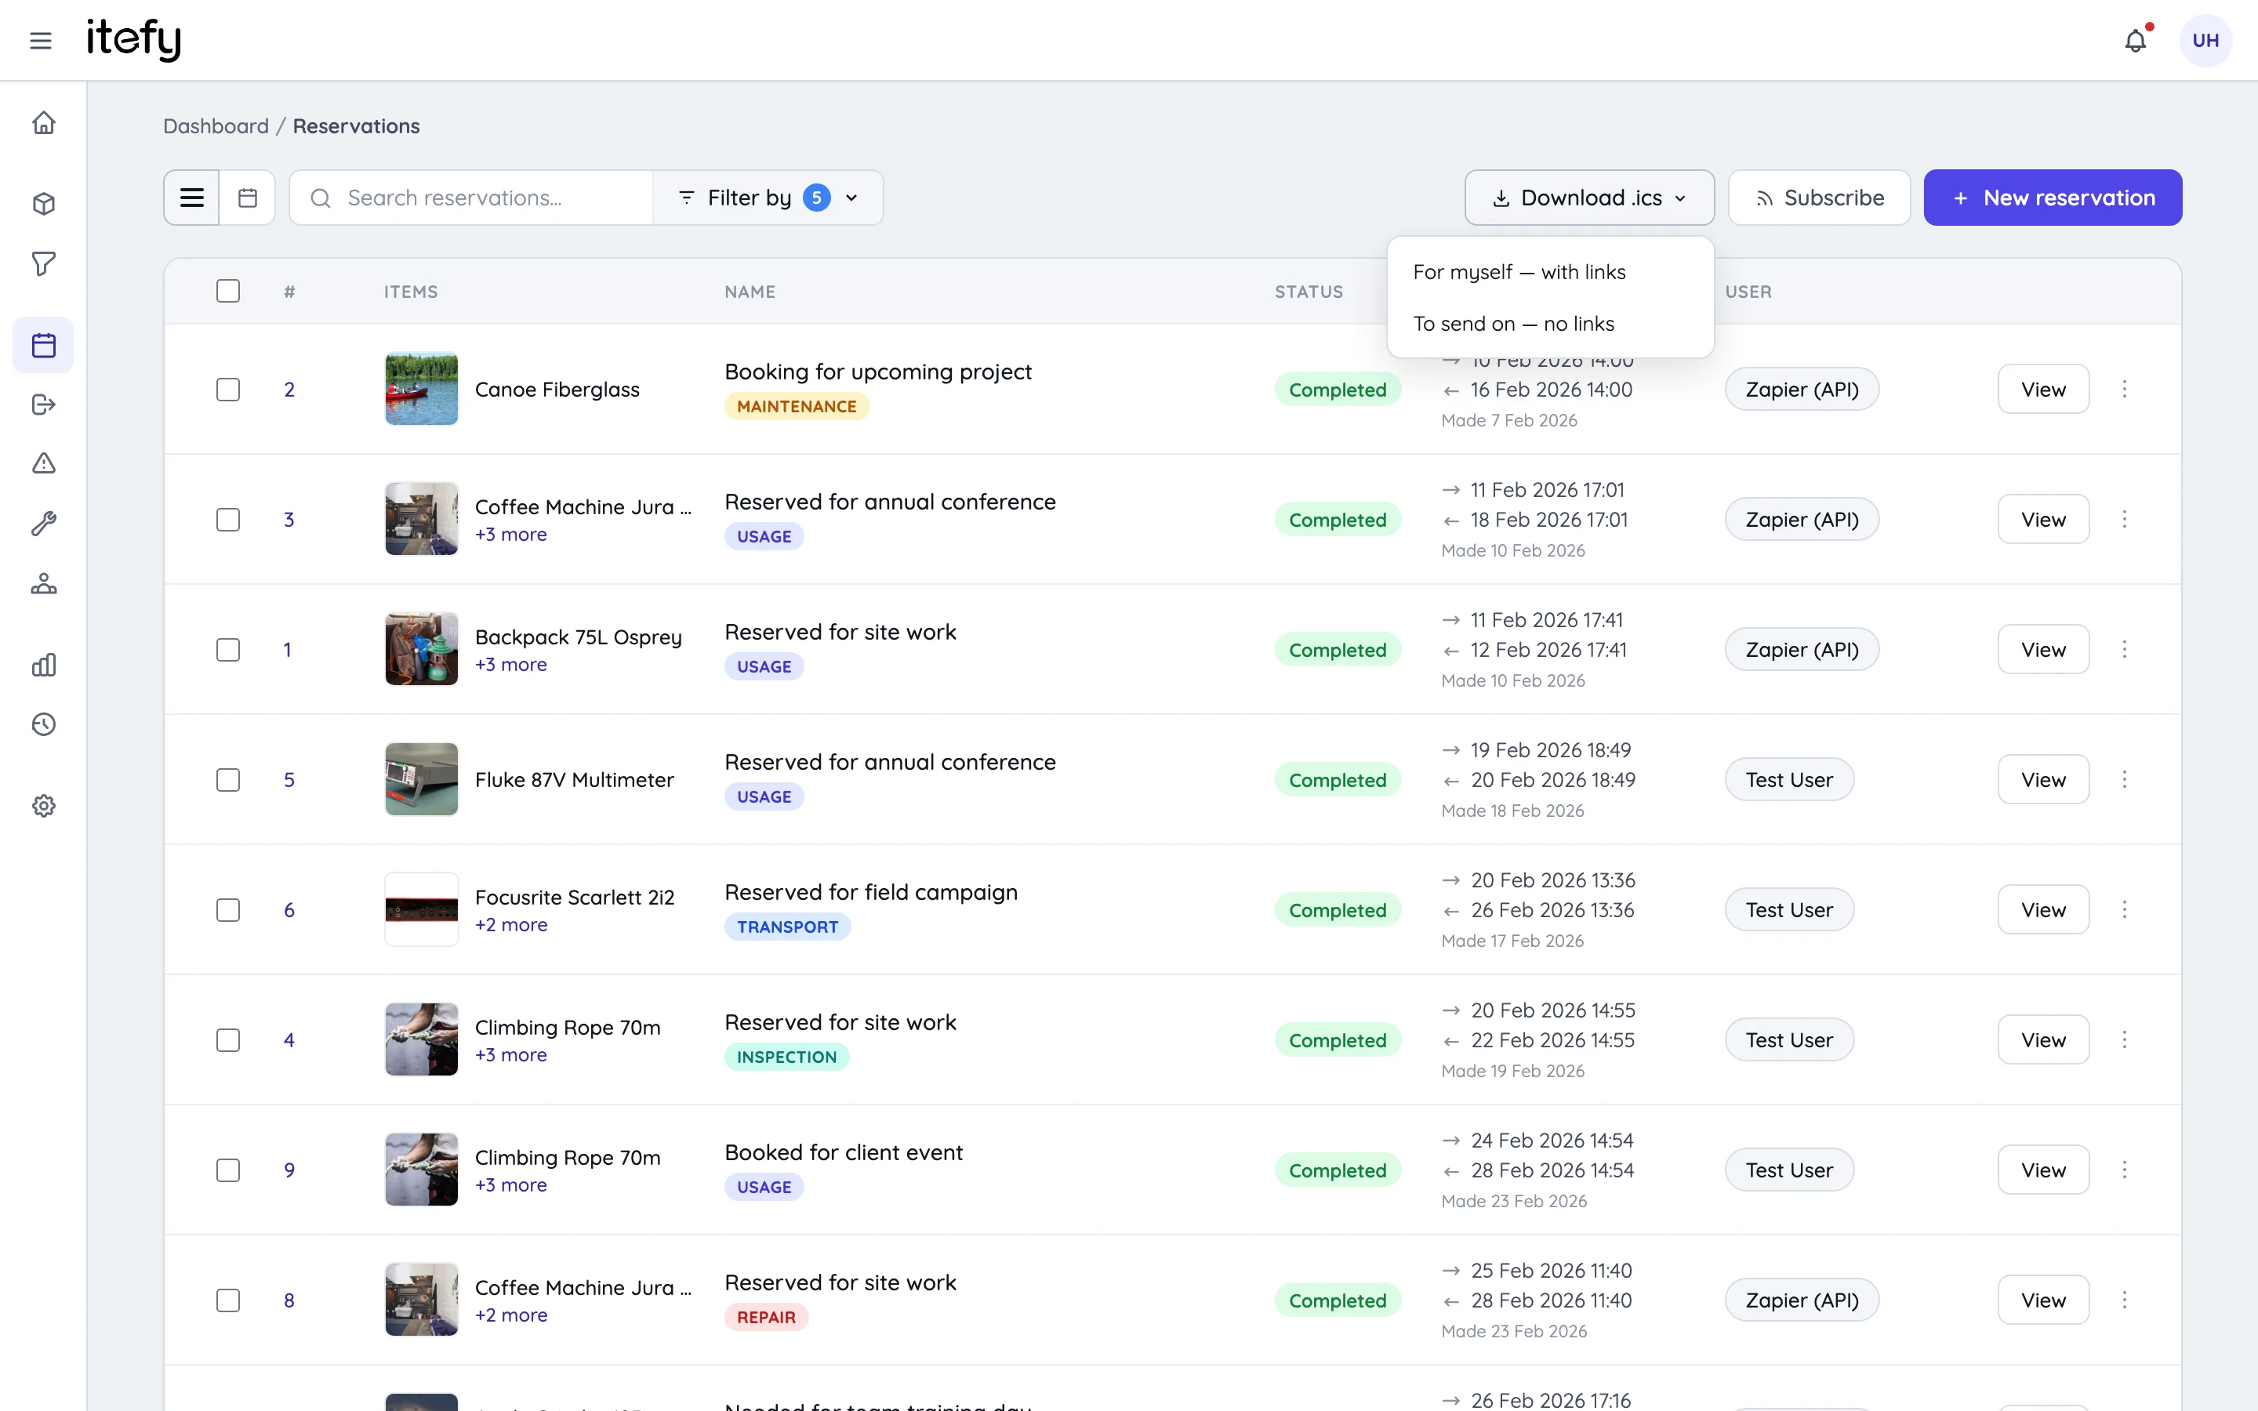Open the warning triangle sidebar icon
The height and width of the screenshot is (1411, 2258).
[x=44, y=464]
